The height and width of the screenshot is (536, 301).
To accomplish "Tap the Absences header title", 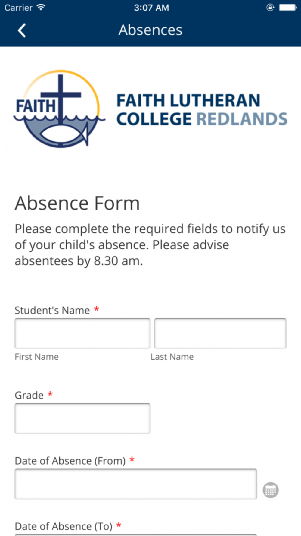I will [x=150, y=30].
